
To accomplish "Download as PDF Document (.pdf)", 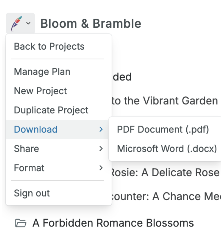I will (x=163, y=129).
